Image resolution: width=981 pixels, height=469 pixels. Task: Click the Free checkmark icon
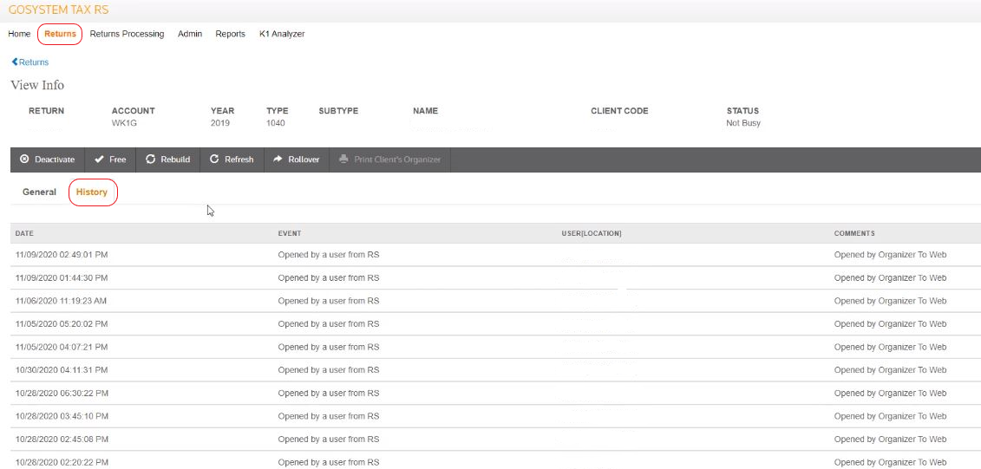coord(99,160)
